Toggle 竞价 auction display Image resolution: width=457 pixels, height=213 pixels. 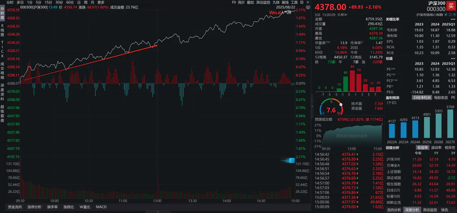[x=241, y=2]
